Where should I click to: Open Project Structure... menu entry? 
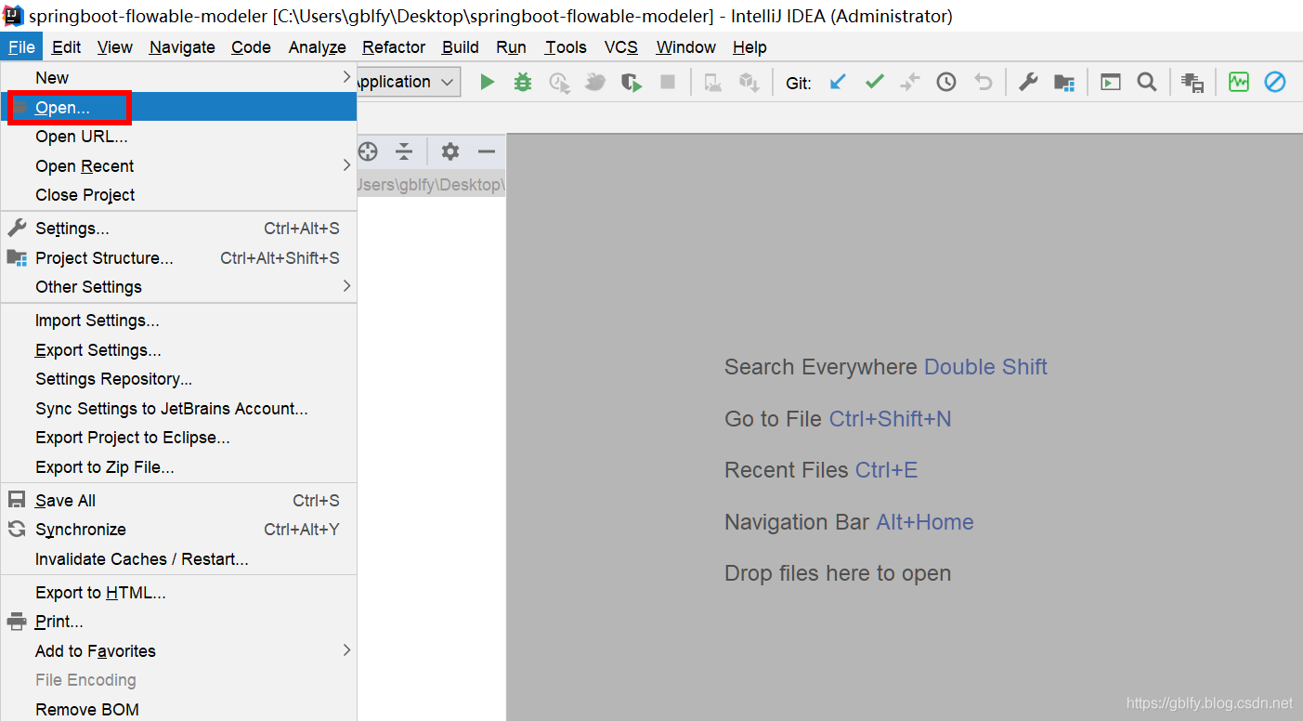[179, 258]
